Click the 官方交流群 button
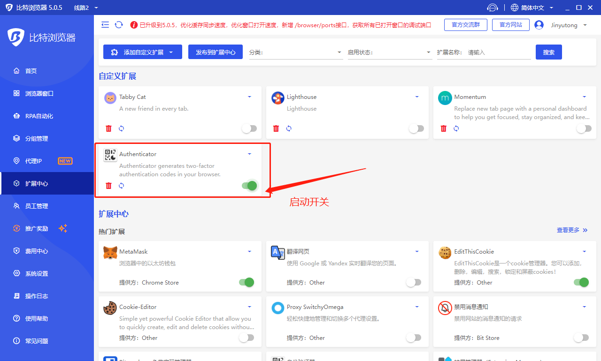 pyautogui.click(x=466, y=25)
